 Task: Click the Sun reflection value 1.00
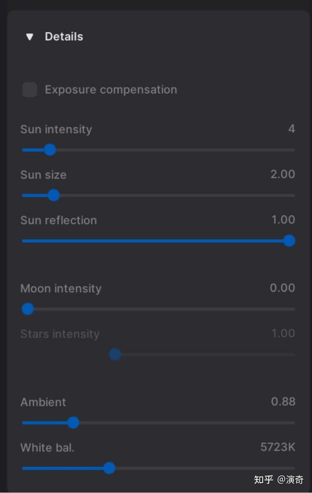[x=283, y=220]
